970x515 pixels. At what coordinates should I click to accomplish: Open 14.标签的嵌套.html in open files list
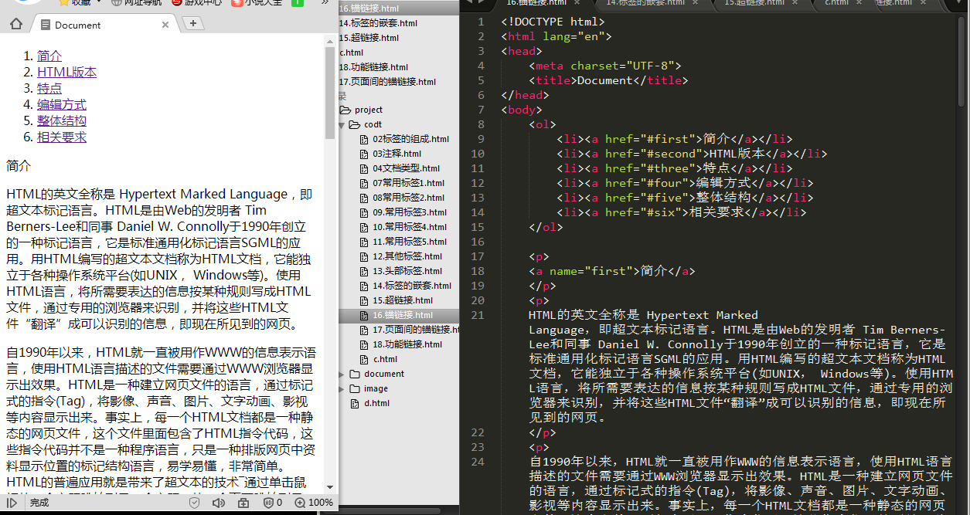[379, 22]
